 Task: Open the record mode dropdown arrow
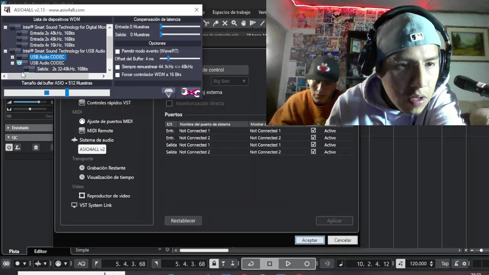(x=25, y=264)
